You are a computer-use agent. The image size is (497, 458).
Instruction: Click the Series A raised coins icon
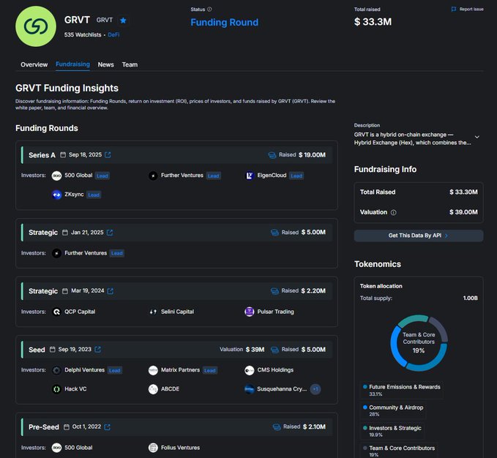click(272, 155)
